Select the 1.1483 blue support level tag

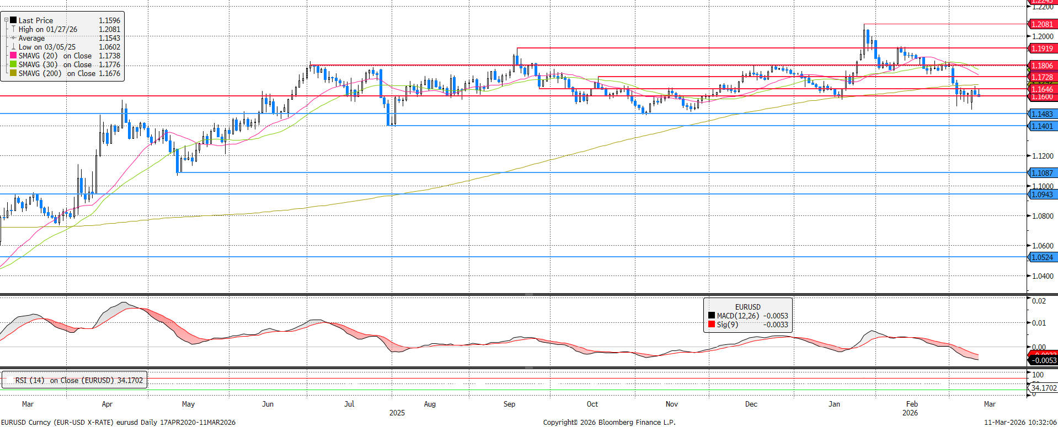(1041, 114)
